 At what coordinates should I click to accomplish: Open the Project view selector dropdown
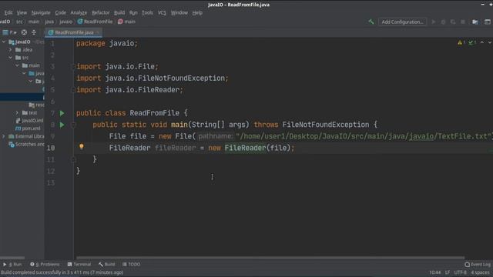[9, 32]
